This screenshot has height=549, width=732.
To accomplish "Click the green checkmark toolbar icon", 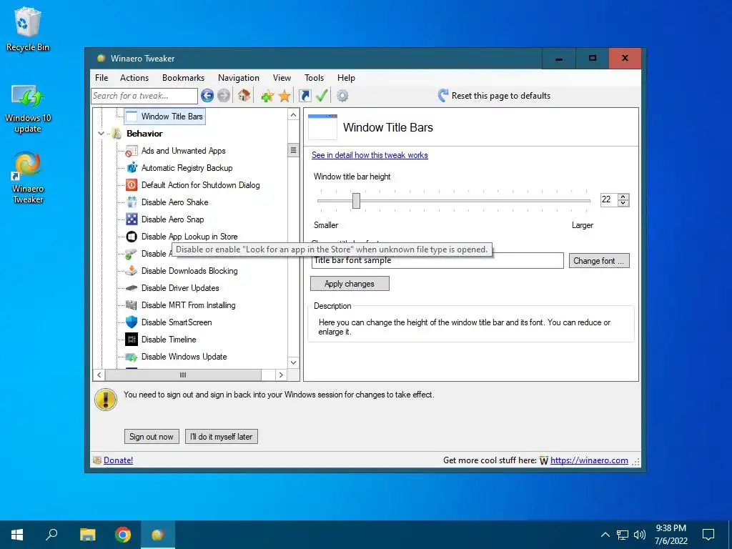I will click(322, 96).
